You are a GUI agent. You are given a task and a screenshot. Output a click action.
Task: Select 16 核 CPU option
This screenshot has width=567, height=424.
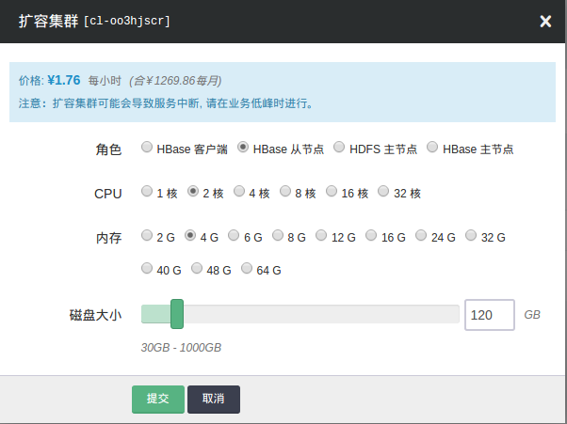click(332, 192)
